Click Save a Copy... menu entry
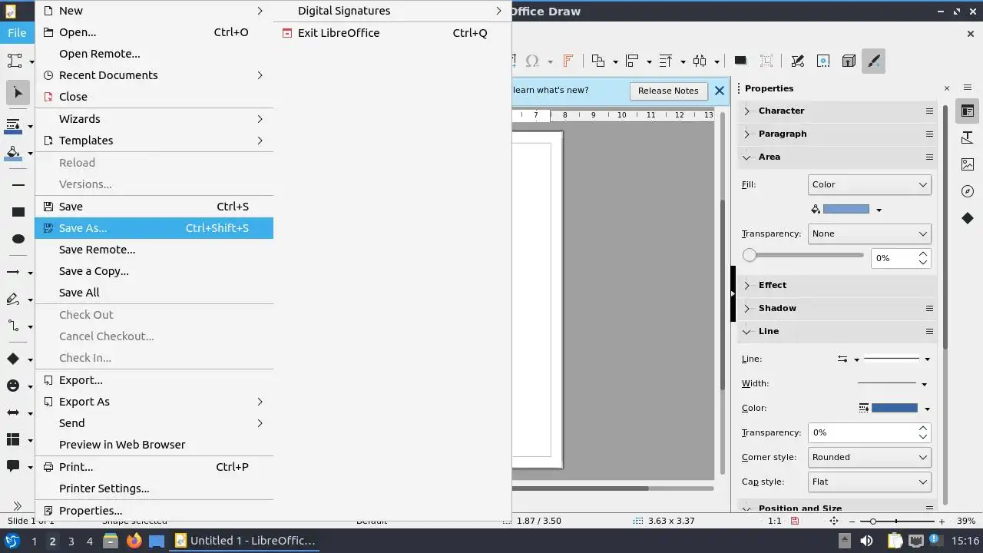 pyautogui.click(x=154, y=271)
